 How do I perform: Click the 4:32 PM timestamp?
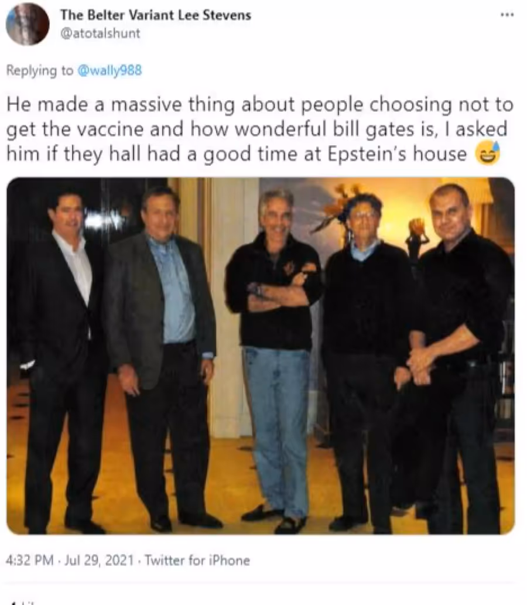pos(30,560)
